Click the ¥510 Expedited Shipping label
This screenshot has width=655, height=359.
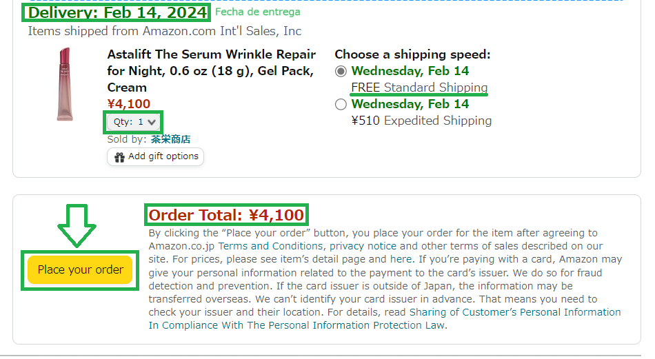coord(421,121)
